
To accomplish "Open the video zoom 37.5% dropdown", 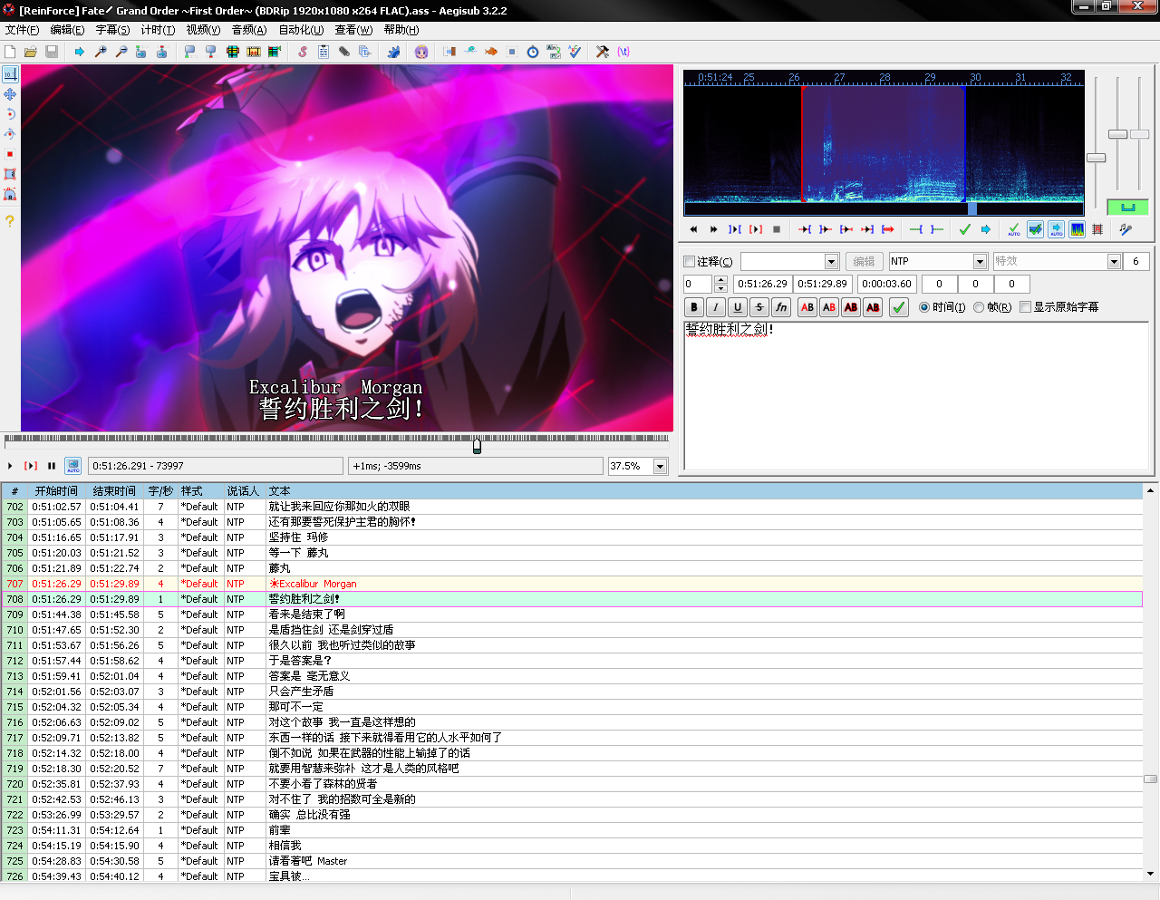I will coord(660,466).
